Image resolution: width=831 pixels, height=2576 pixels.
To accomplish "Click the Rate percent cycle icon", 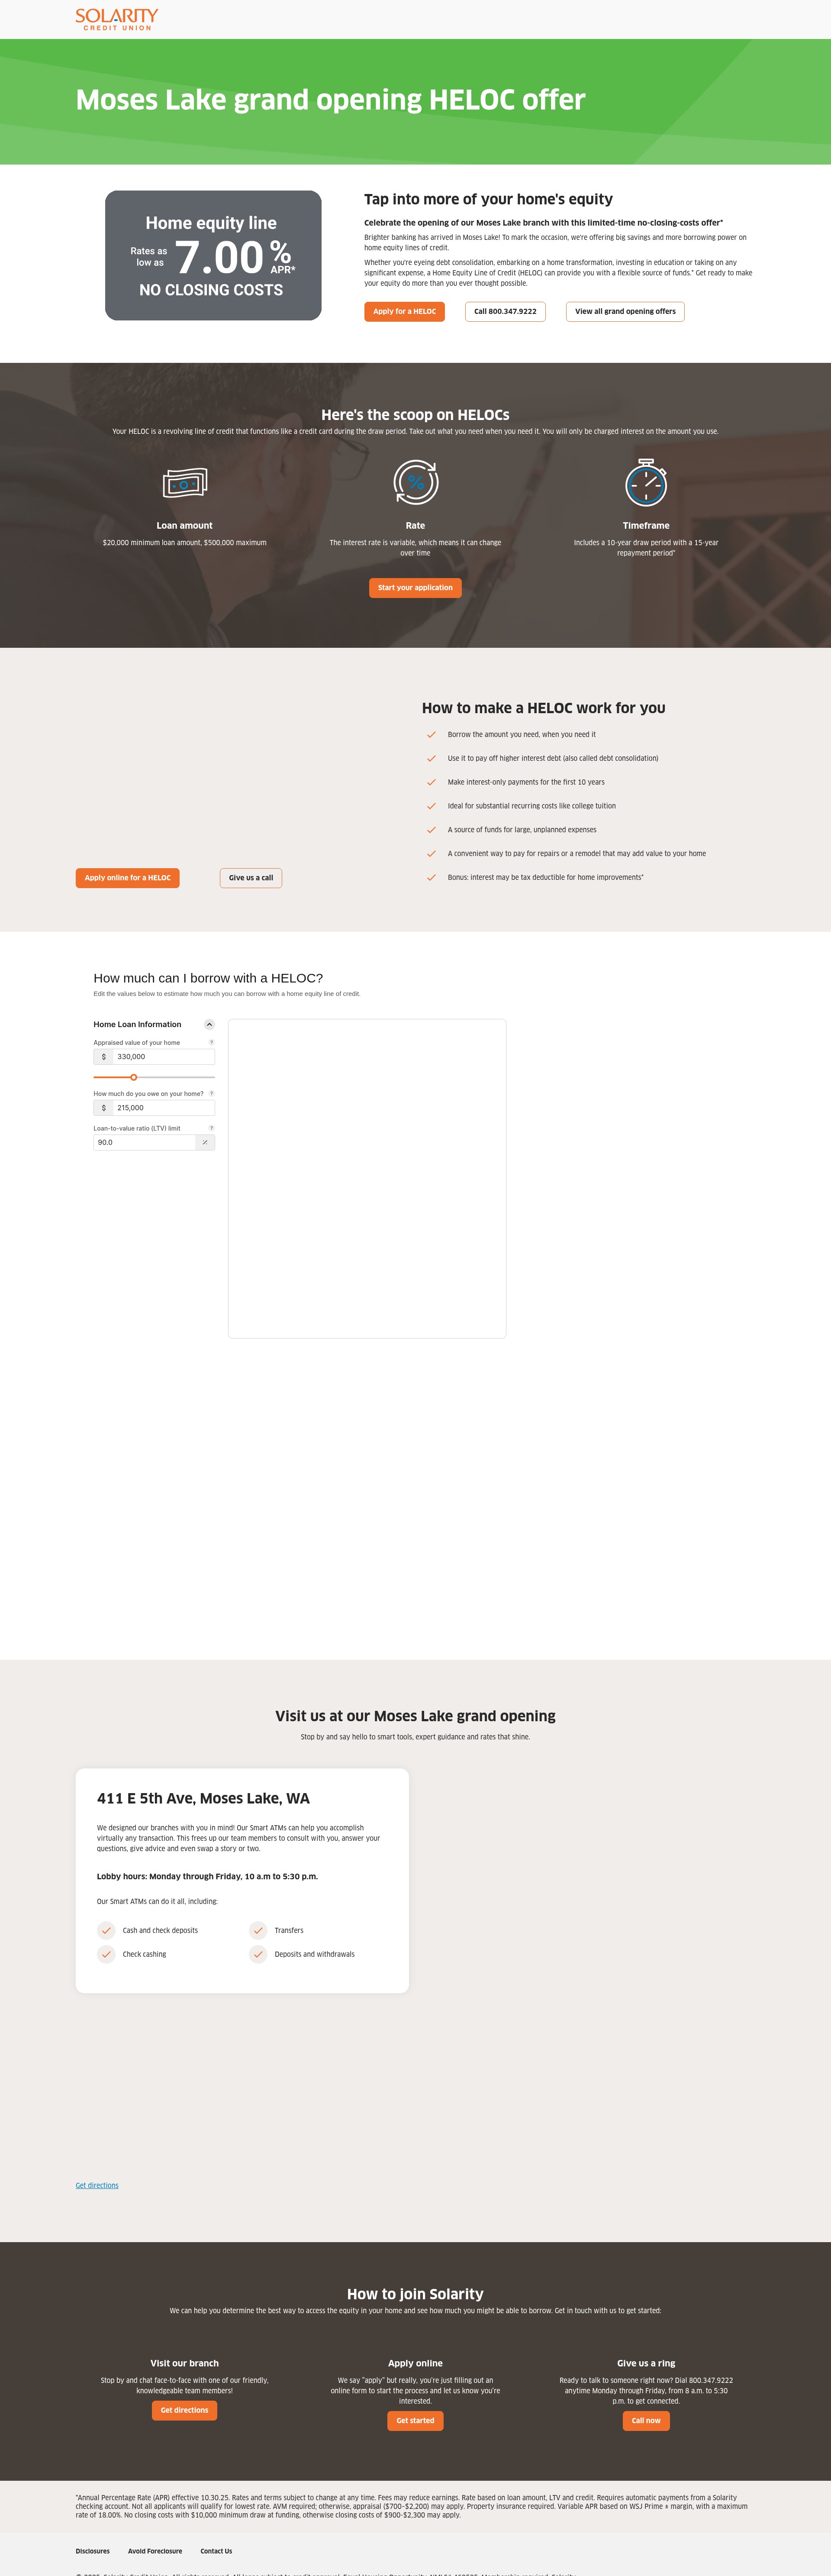I will pyautogui.click(x=415, y=482).
